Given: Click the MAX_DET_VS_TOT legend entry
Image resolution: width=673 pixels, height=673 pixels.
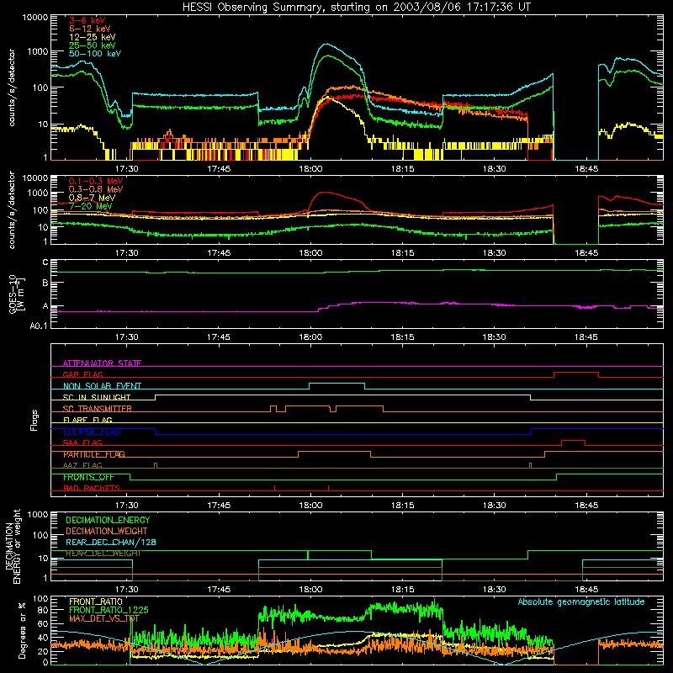Looking at the screenshot, I should (104, 618).
